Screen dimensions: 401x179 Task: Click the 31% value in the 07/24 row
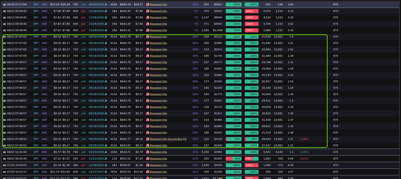pos(196,172)
